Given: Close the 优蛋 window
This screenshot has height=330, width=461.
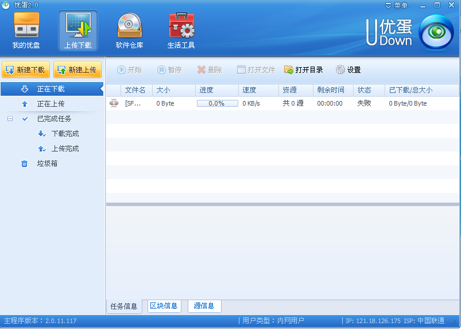Looking at the screenshot, I should coord(452,5).
